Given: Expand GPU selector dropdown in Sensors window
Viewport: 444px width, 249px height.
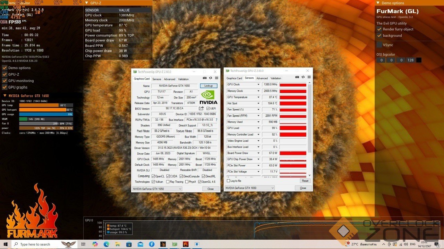Looking at the screenshot, I should point(272,188).
